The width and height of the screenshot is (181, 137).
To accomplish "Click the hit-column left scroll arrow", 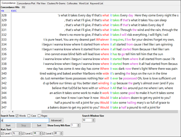I will click(x=3, y=111).
